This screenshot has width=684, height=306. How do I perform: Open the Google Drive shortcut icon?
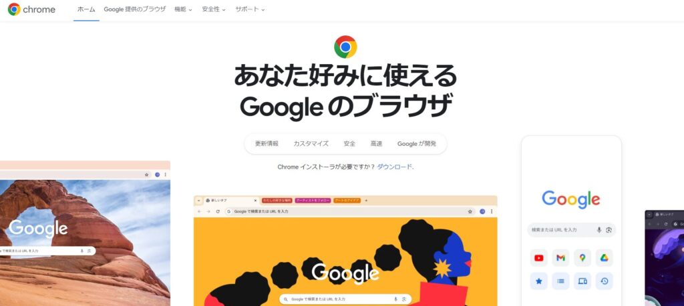pos(604,258)
